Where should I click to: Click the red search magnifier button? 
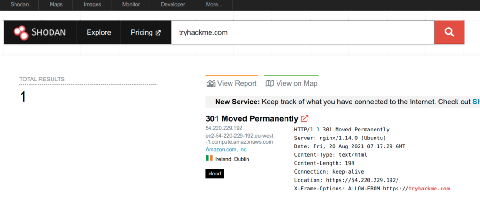(x=449, y=32)
